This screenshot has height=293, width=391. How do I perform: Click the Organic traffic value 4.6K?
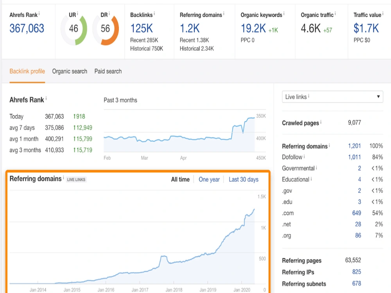(x=310, y=28)
